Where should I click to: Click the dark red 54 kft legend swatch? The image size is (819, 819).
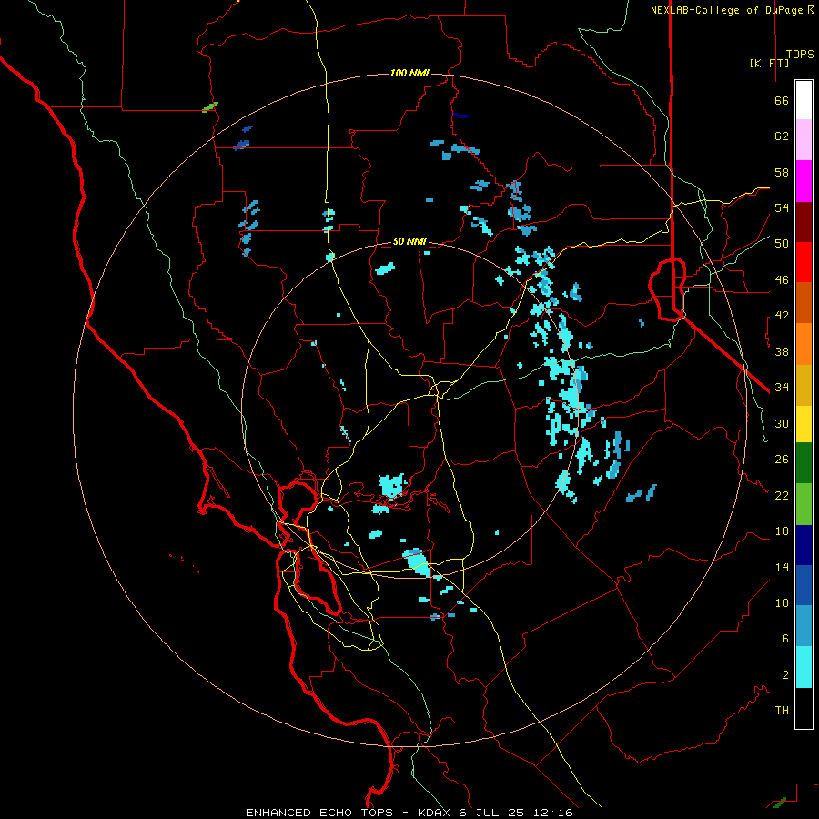(804, 221)
